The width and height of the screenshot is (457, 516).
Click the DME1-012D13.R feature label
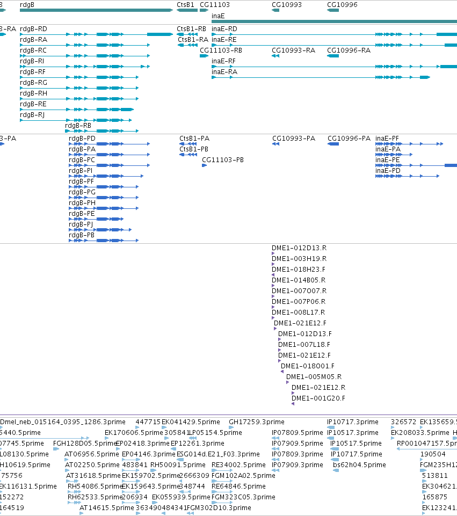[299, 248]
